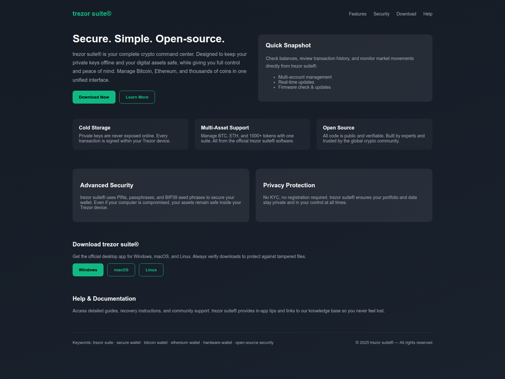Click the Quick Snapshot card heading
505x379 pixels.
coord(288,45)
